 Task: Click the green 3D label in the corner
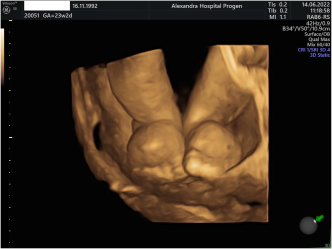[326, 246]
